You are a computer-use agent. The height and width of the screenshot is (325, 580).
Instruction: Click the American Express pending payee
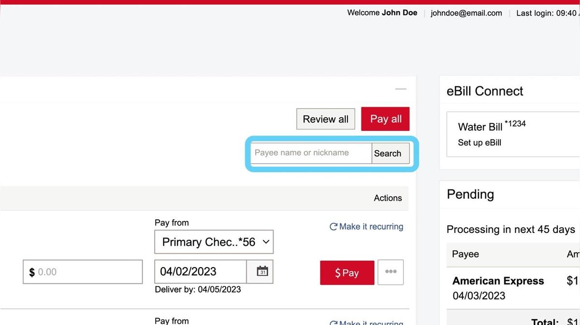tap(498, 281)
